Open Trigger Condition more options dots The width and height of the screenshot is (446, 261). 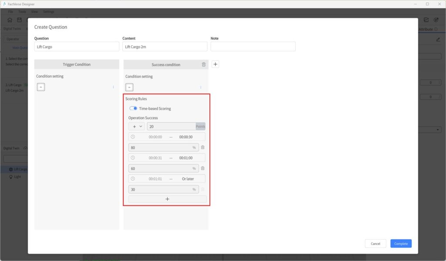click(113, 87)
